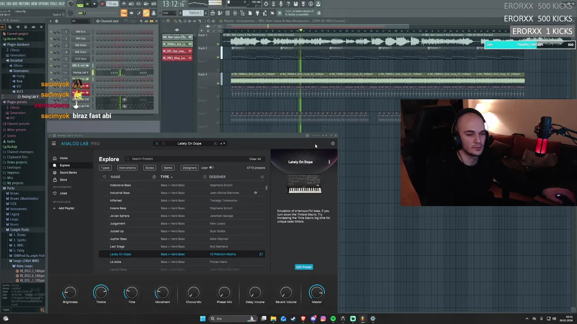Click the Edit Preset button

click(304, 267)
